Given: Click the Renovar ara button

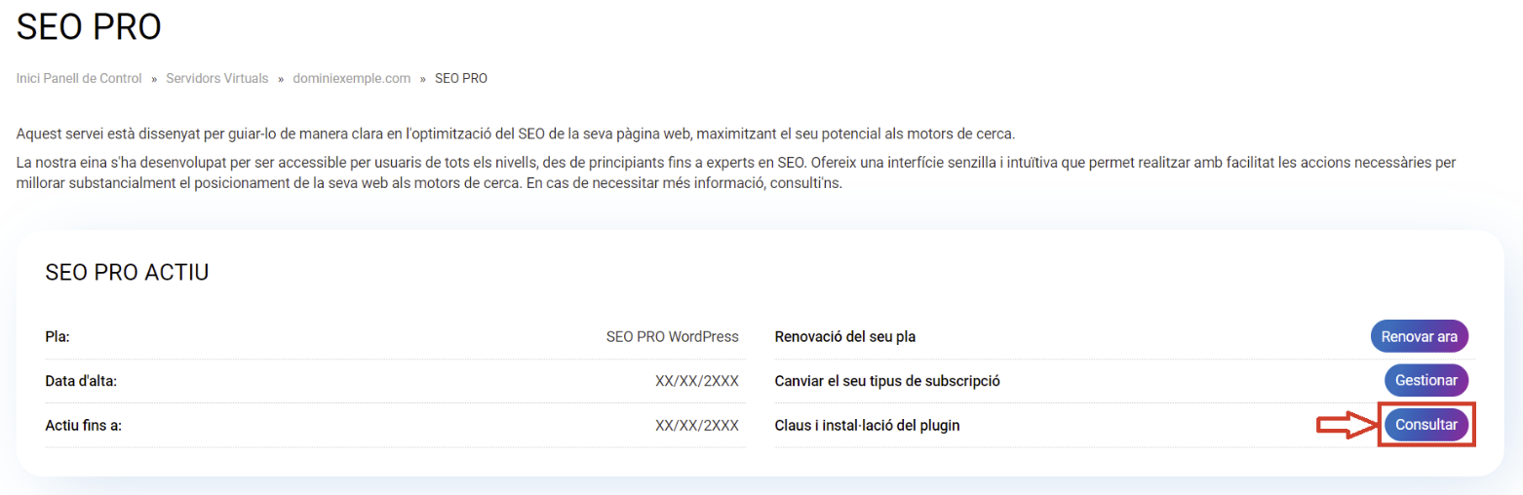Looking at the screenshot, I should point(1419,336).
